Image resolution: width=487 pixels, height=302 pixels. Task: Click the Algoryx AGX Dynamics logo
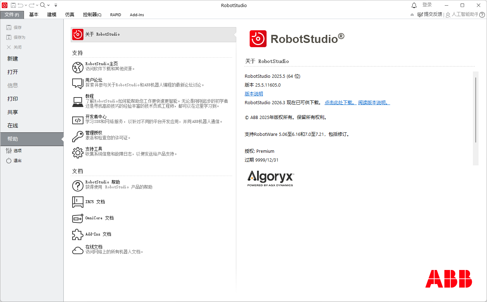tap(270, 178)
